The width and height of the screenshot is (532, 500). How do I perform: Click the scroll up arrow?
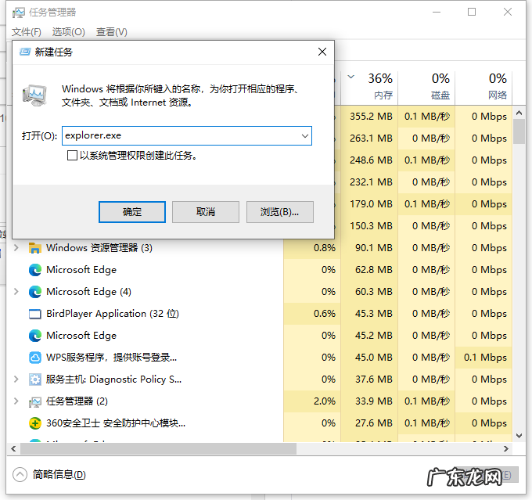click(x=519, y=113)
